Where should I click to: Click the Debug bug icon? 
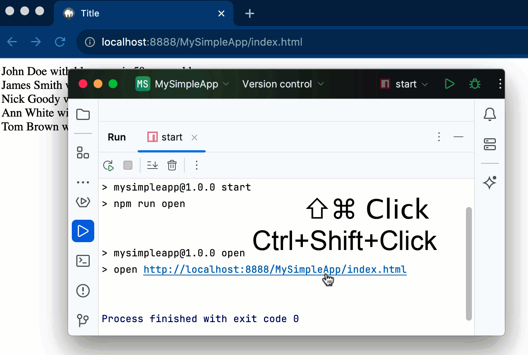pyautogui.click(x=475, y=84)
